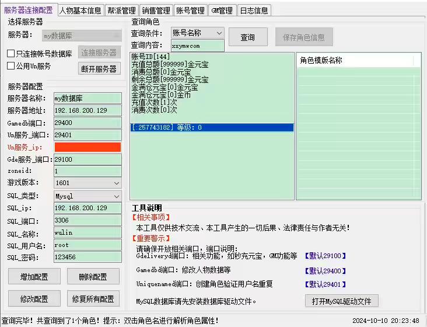Toggle the 公用Un服务 checkbox

click(x=11, y=66)
